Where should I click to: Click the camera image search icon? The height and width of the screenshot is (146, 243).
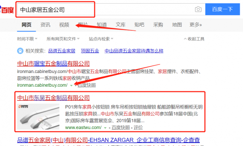(198, 9)
